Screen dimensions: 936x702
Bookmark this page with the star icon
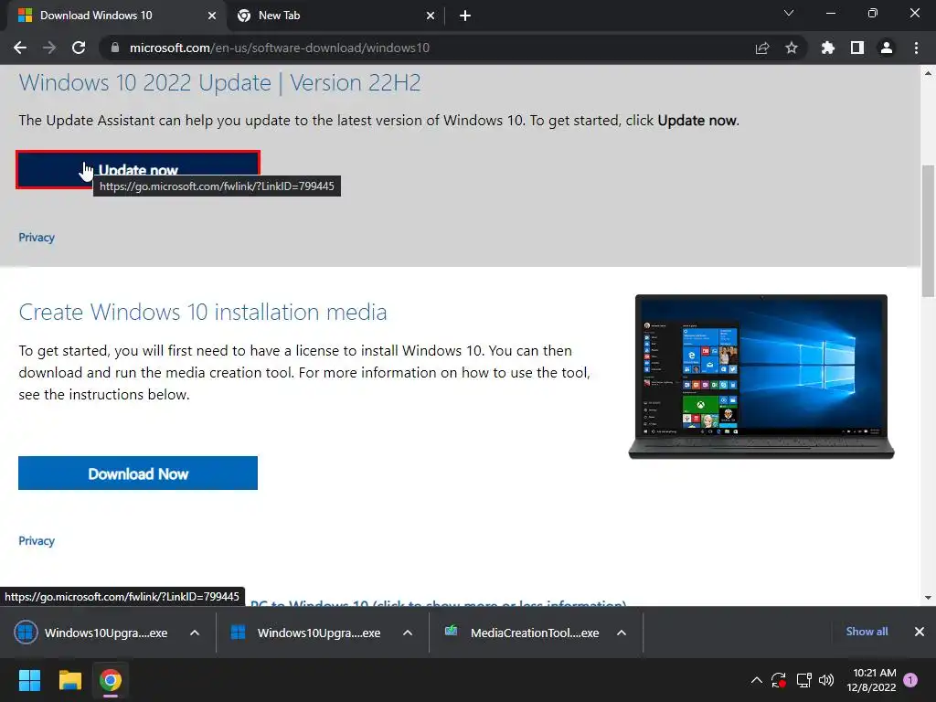coord(792,48)
